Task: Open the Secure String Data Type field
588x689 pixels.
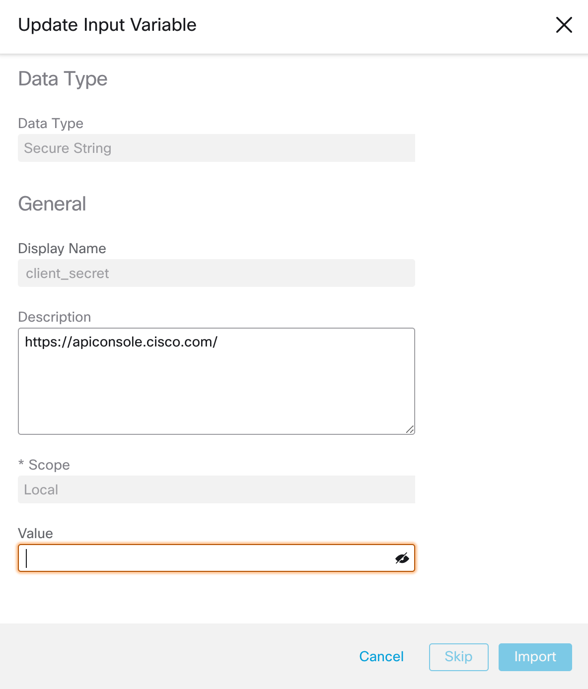Action: coord(217,148)
